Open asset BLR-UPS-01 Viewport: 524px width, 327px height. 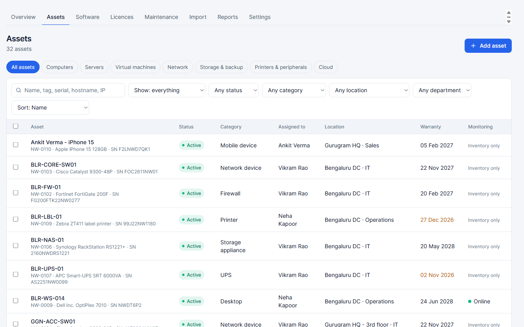pos(47,269)
